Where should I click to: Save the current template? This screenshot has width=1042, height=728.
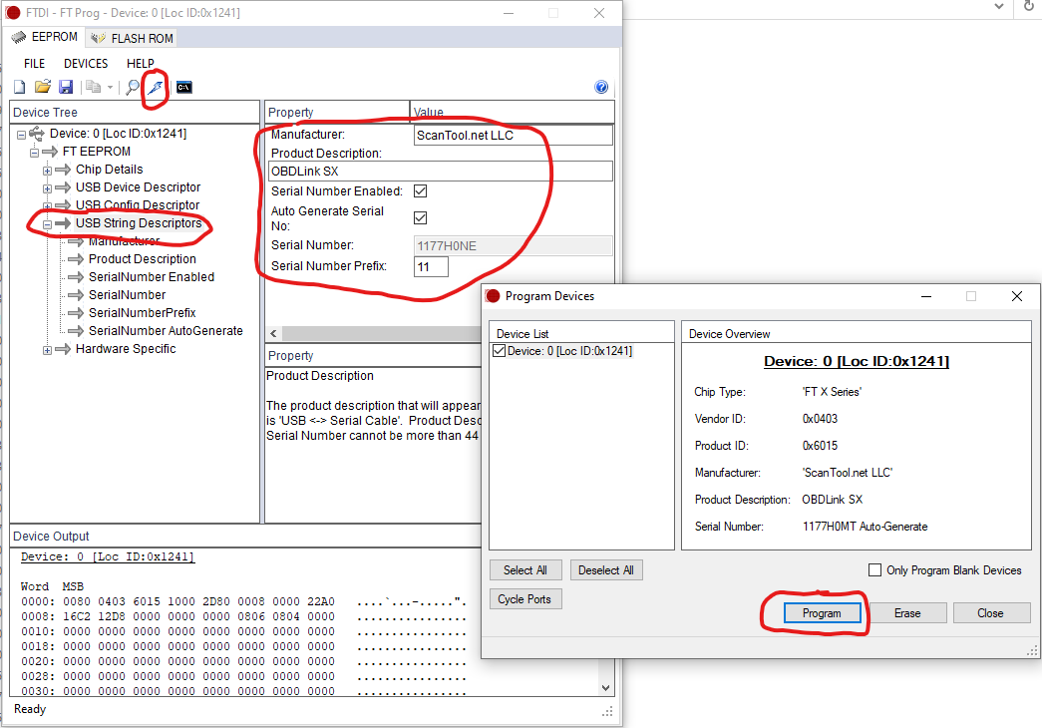[x=66, y=87]
